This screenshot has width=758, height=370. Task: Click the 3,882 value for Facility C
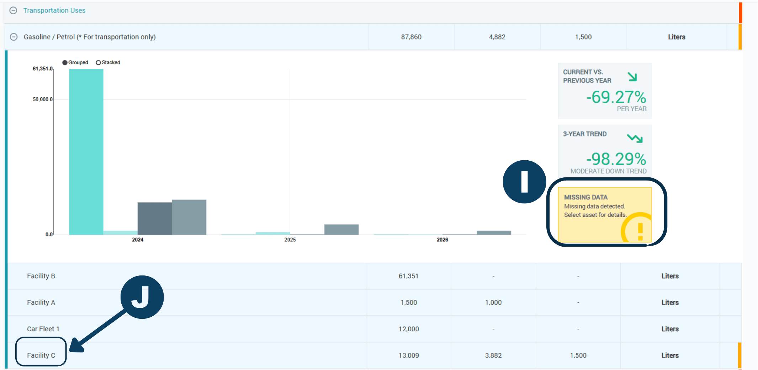(x=493, y=355)
